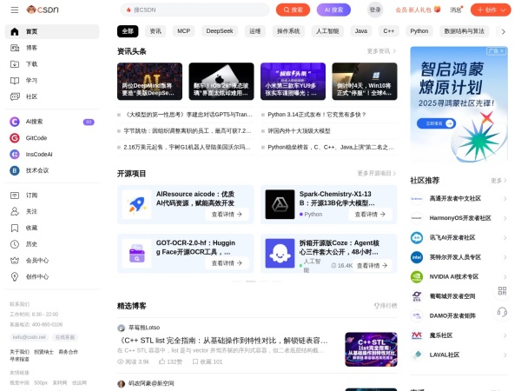Open 更多开源项目 link with chevron
521x391 pixels.
click(377, 173)
